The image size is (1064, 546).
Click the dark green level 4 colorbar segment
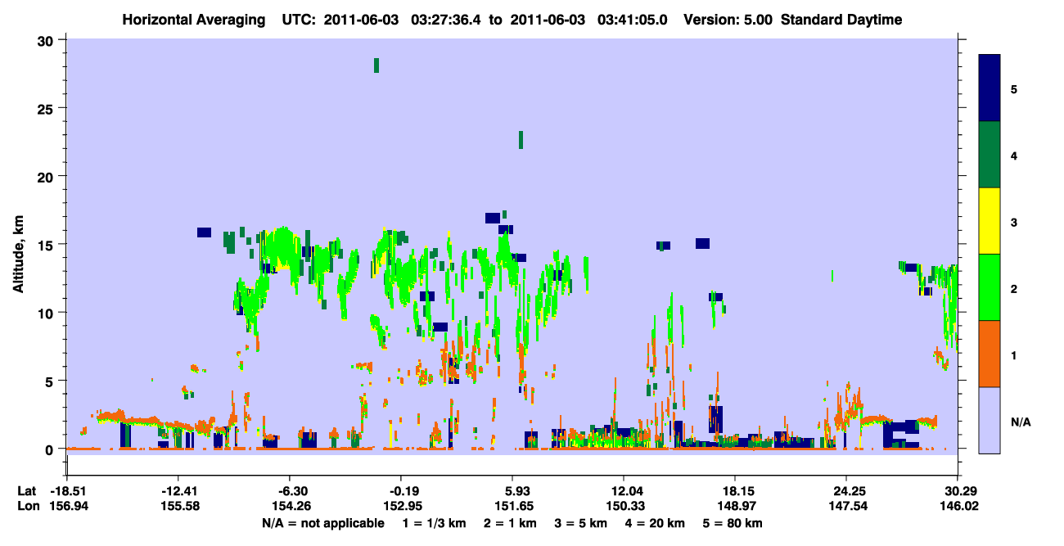click(990, 155)
